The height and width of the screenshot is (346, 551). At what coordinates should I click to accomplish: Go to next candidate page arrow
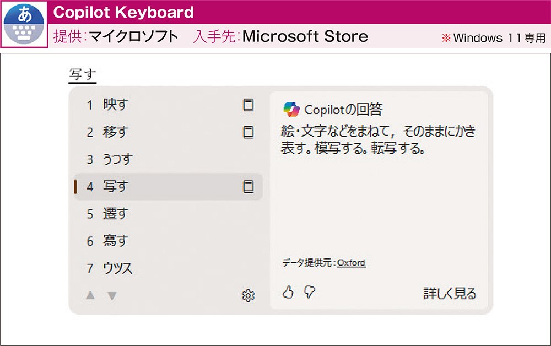coord(112,296)
